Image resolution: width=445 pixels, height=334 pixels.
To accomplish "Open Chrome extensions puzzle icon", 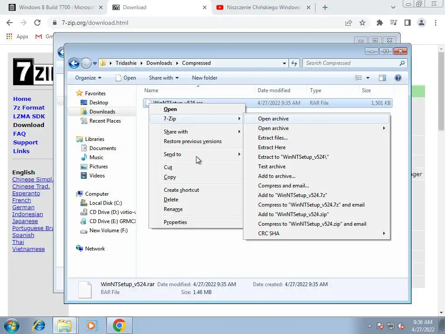I will (x=379, y=23).
